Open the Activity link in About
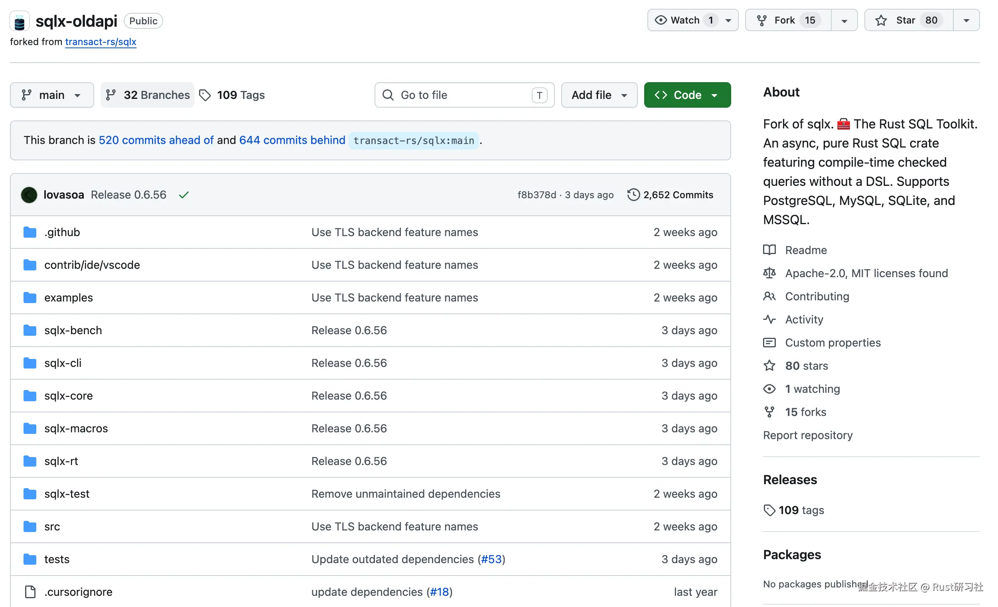 pos(805,320)
